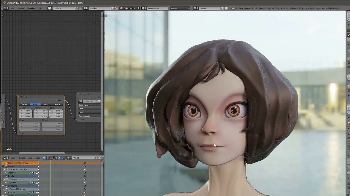
Task: Collapse the Camera channel group
Action: (x=3, y=166)
